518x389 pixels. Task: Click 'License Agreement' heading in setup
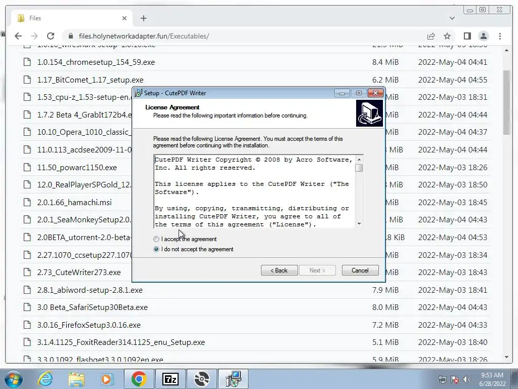[x=172, y=107]
